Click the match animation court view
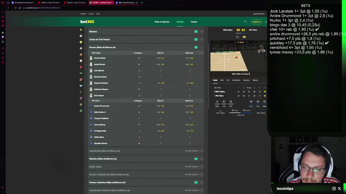Screen dimensions: 346x194 pos(238,56)
